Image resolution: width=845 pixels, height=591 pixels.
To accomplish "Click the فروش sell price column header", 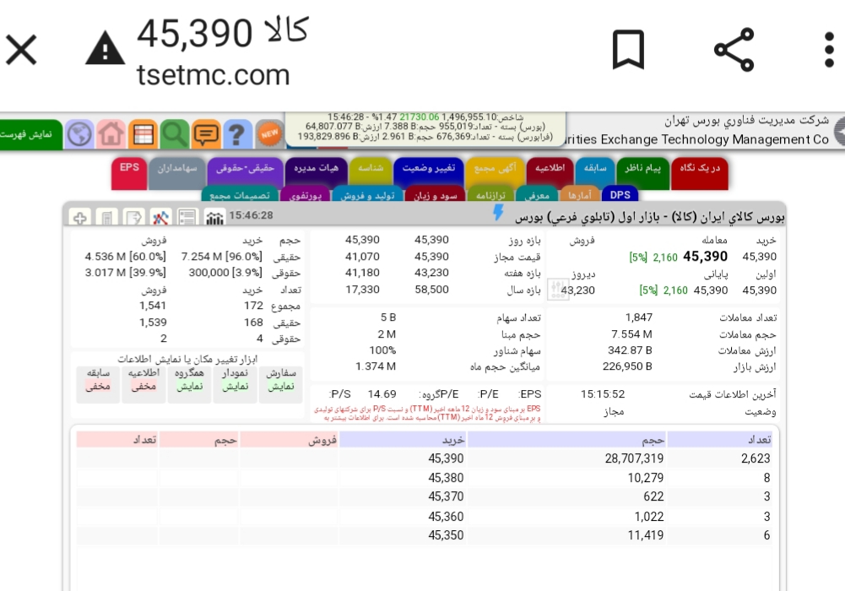I will [290, 440].
